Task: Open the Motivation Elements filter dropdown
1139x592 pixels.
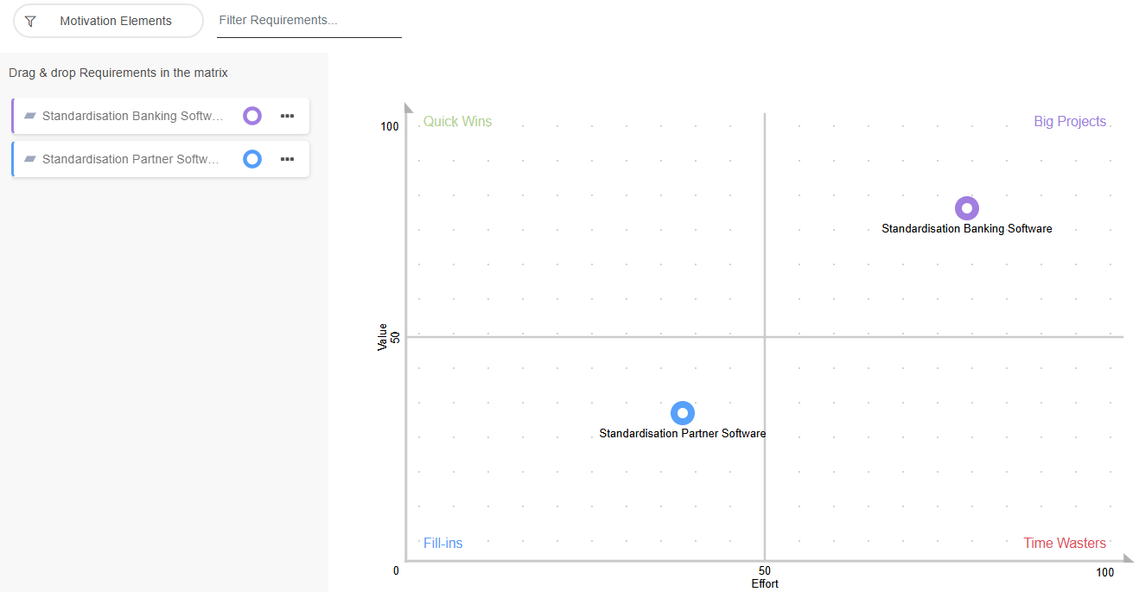Action: 115,21
